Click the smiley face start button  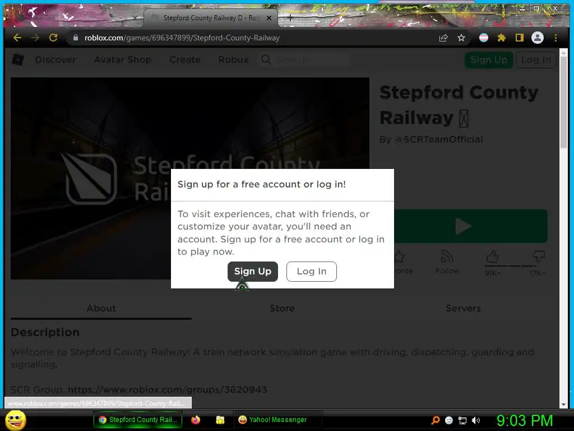(x=16, y=420)
